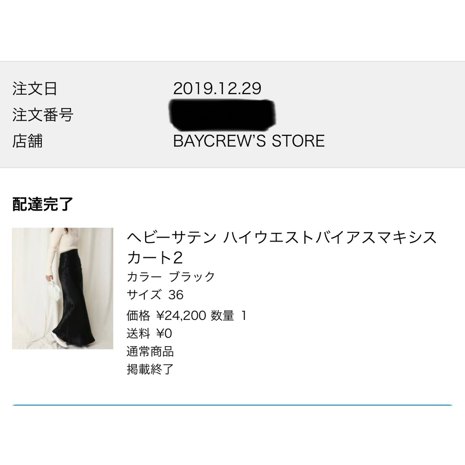Viewport: 465px width, 465px height.
Task: Click the サイズ 36 size line
Action: click(x=155, y=295)
